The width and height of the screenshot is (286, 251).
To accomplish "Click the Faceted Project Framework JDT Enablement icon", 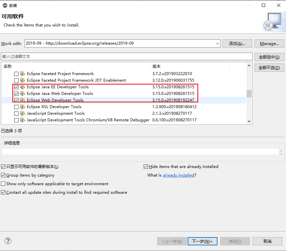I will tap(23, 80).
